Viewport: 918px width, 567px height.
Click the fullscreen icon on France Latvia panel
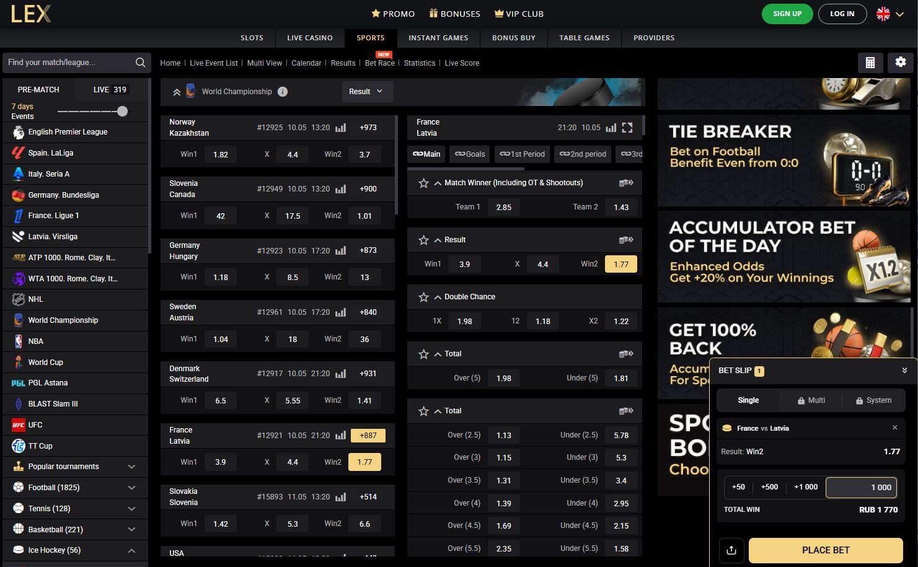coord(627,128)
